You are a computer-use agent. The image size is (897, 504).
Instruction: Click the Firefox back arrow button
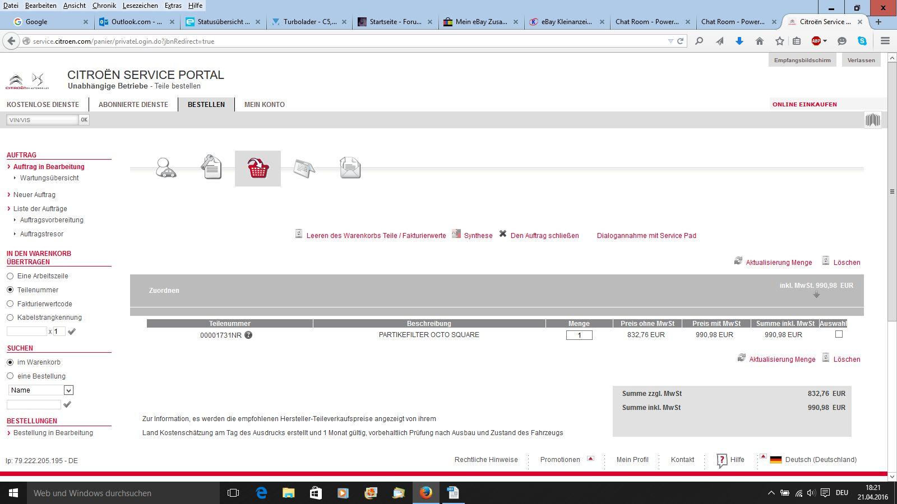point(11,41)
